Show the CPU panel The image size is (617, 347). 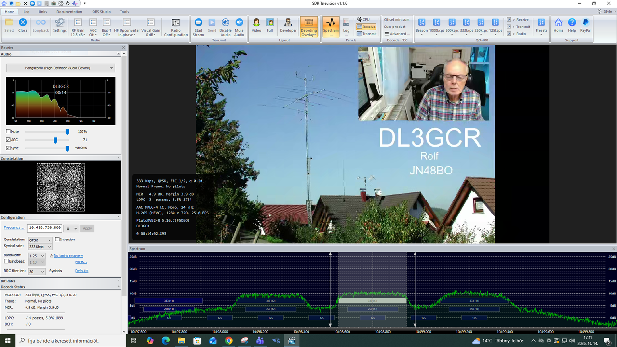[363, 20]
